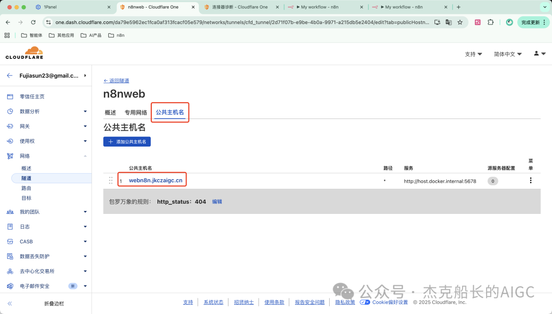This screenshot has width=552, height=314.
Task: Click the 折叠边栏 label
Action: tap(54, 303)
